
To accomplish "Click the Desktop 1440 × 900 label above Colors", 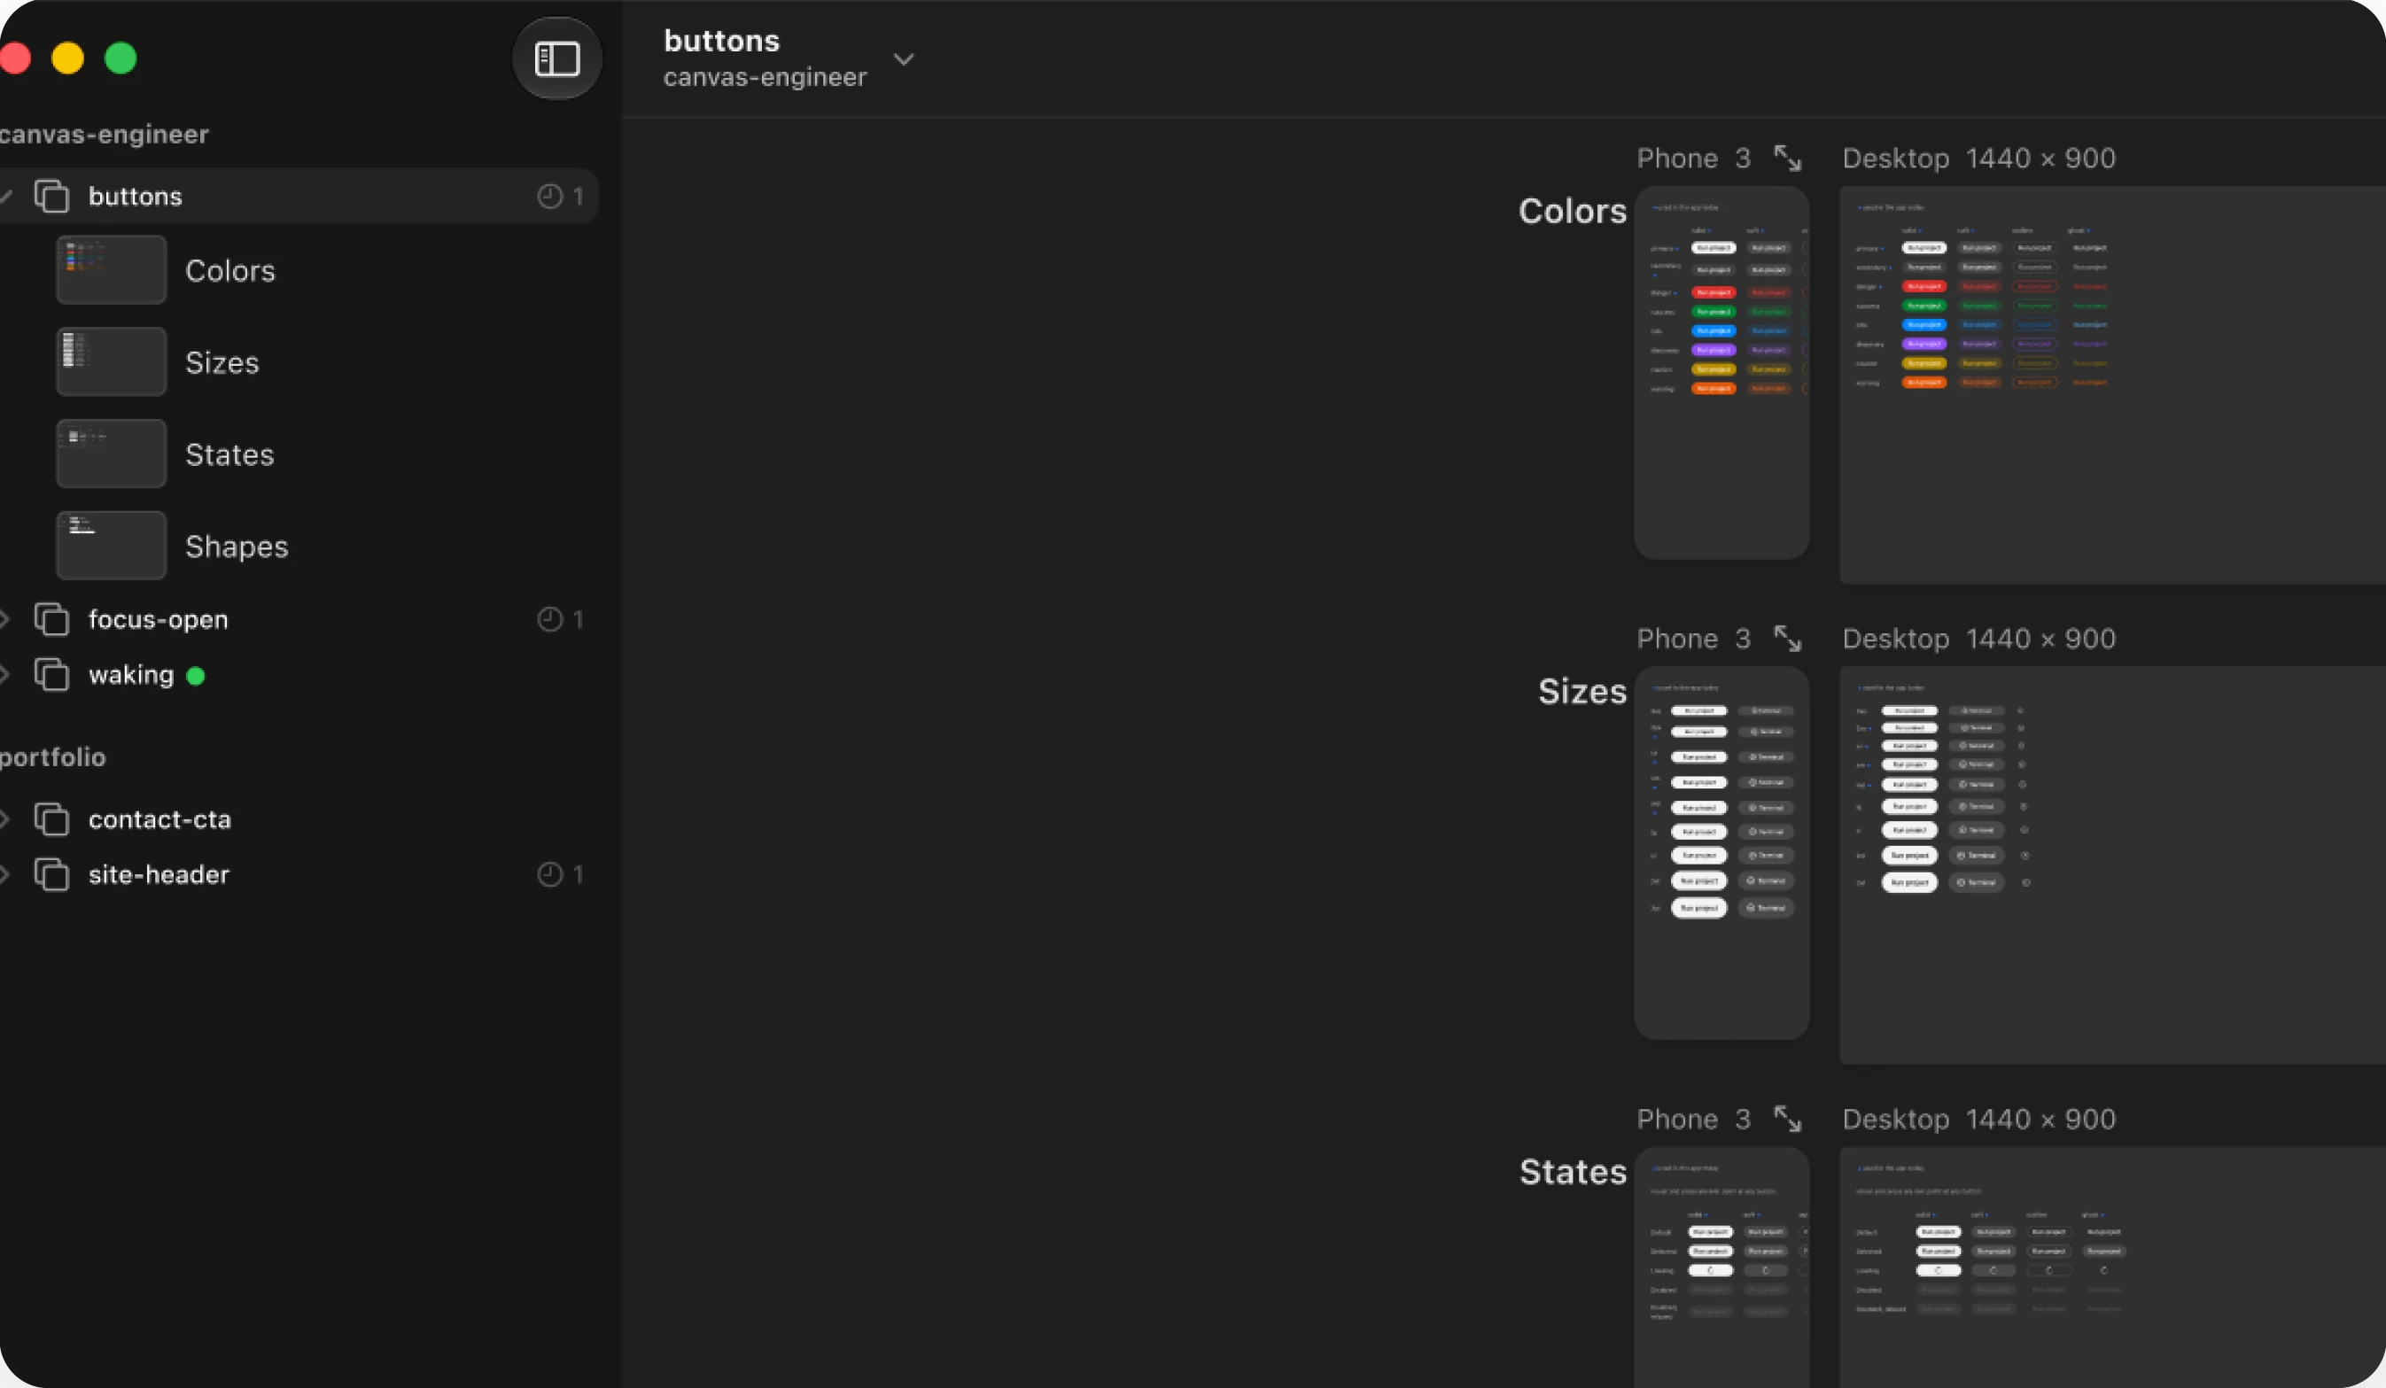I will click(1978, 159).
